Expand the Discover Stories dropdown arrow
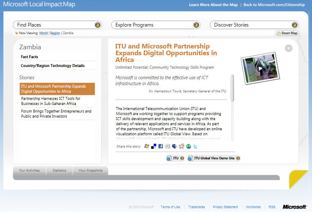 click(x=294, y=25)
